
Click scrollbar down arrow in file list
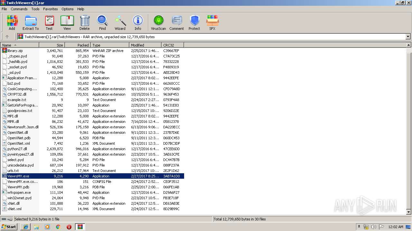tap(409, 212)
